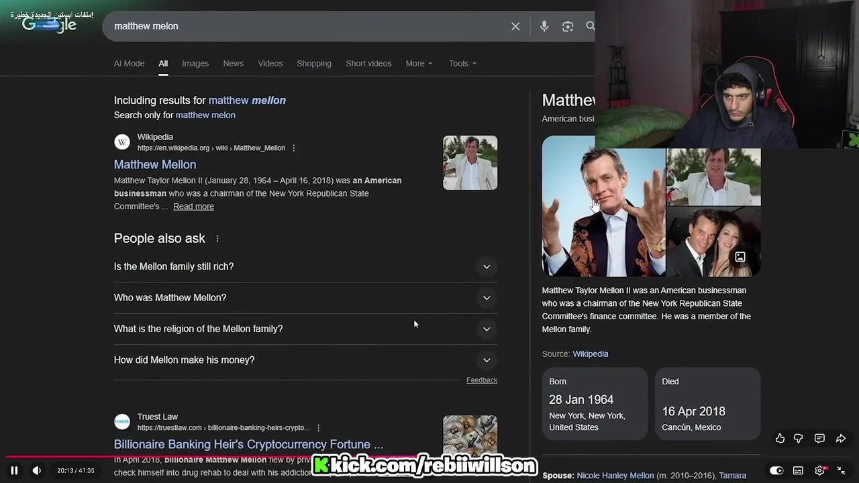Open 'Billionaire Banking Heir's Cryptocurrency Fortune' result
859x483 pixels.
[x=248, y=444]
